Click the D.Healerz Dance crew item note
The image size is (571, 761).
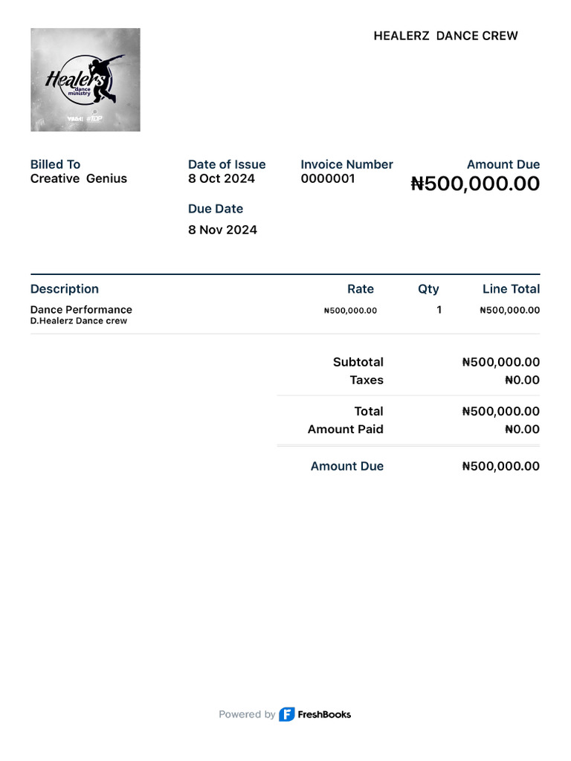click(x=79, y=321)
